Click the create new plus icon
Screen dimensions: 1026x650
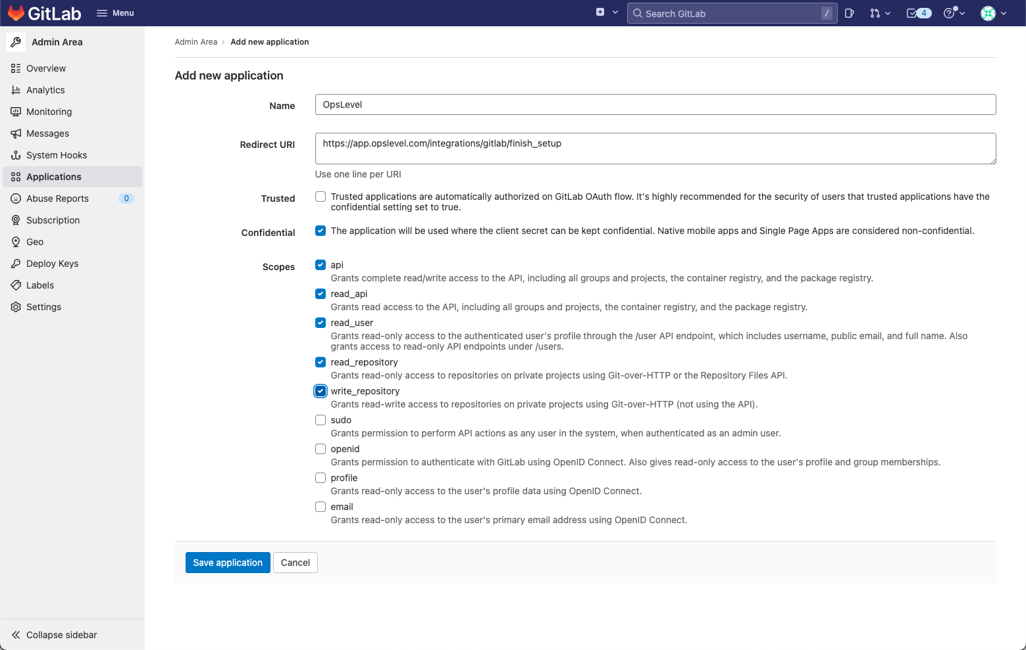[600, 12]
